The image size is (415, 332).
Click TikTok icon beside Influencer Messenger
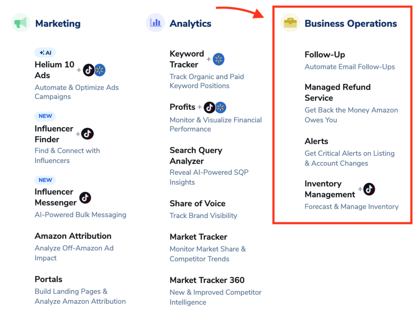point(85,197)
